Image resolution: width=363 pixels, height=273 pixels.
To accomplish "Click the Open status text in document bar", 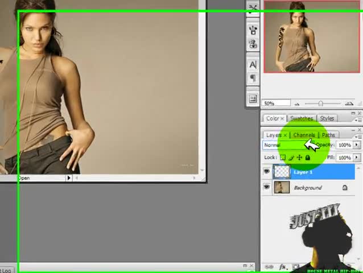I will coord(24,178).
